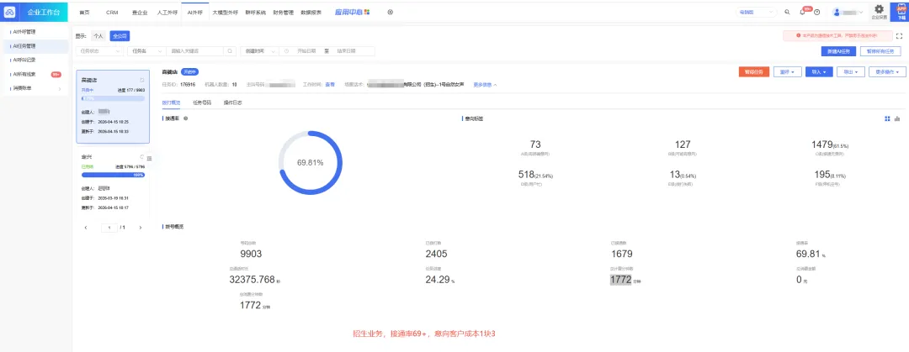Open the 查企业 top navigation tab
This screenshot has height=352, width=909.
coord(139,12)
